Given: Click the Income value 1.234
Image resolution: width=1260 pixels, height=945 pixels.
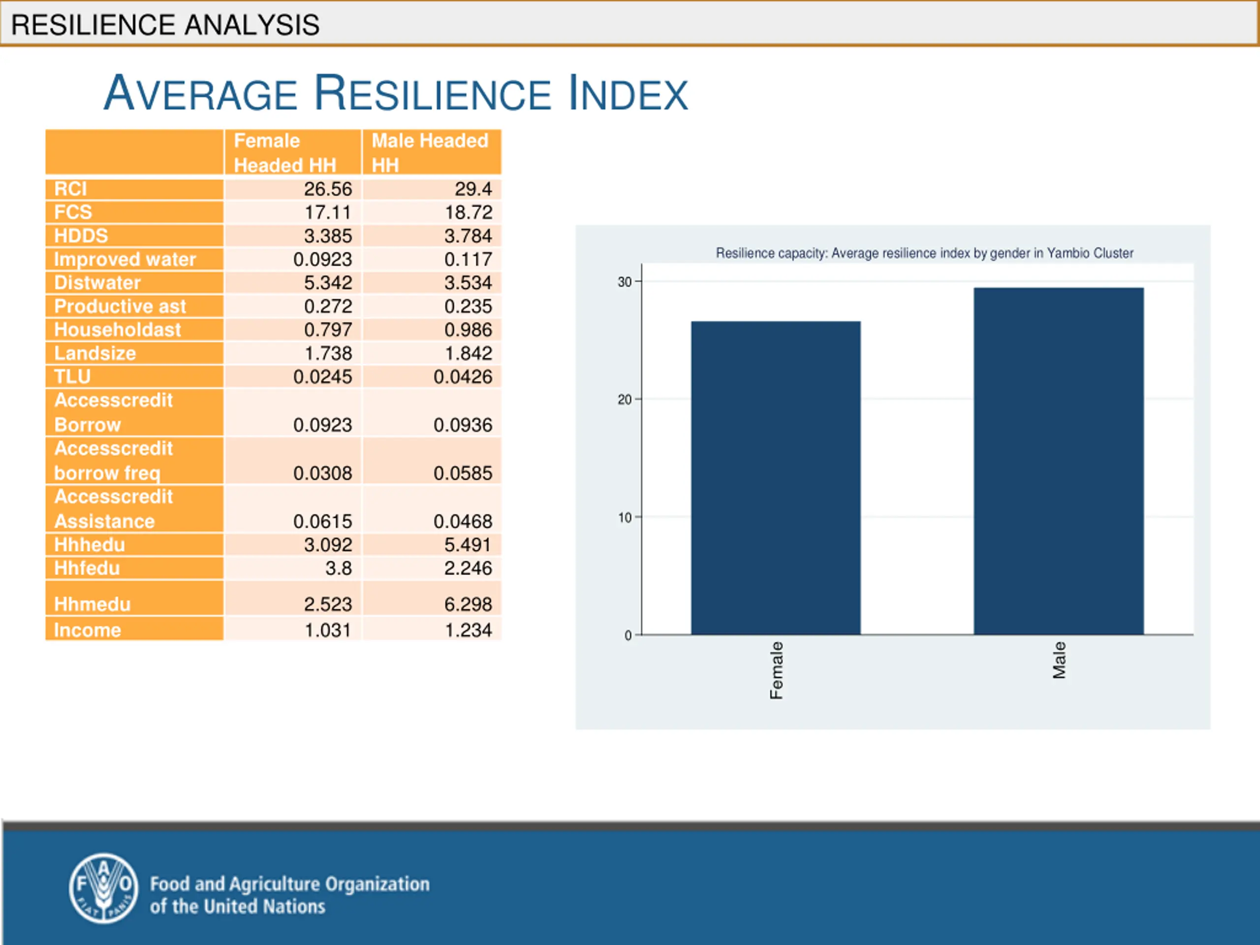Looking at the screenshot, I should point(468,630).
